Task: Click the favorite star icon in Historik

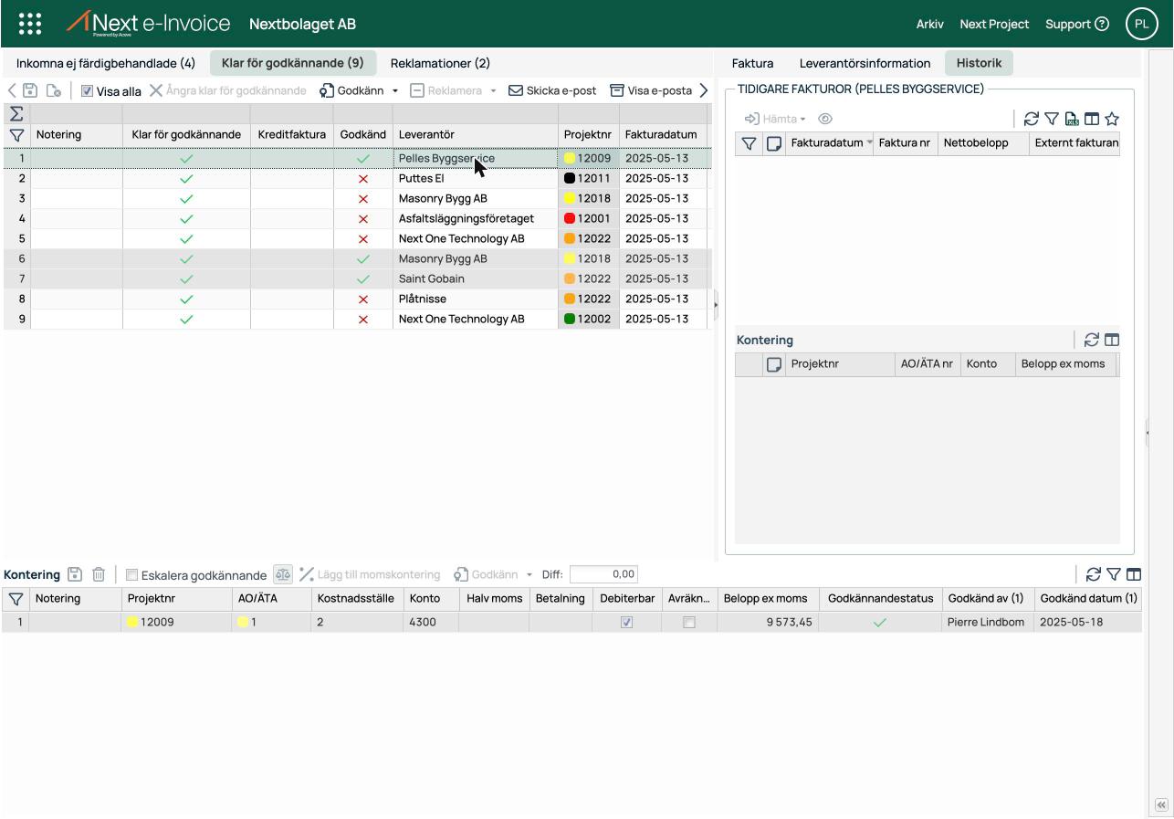Action: [1112, 119]
